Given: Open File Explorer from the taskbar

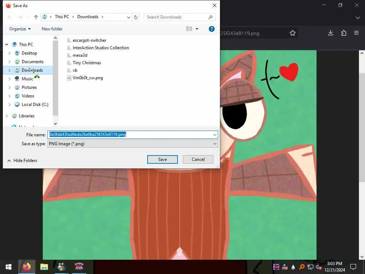Looking at the screenshot, I should 44,267.
